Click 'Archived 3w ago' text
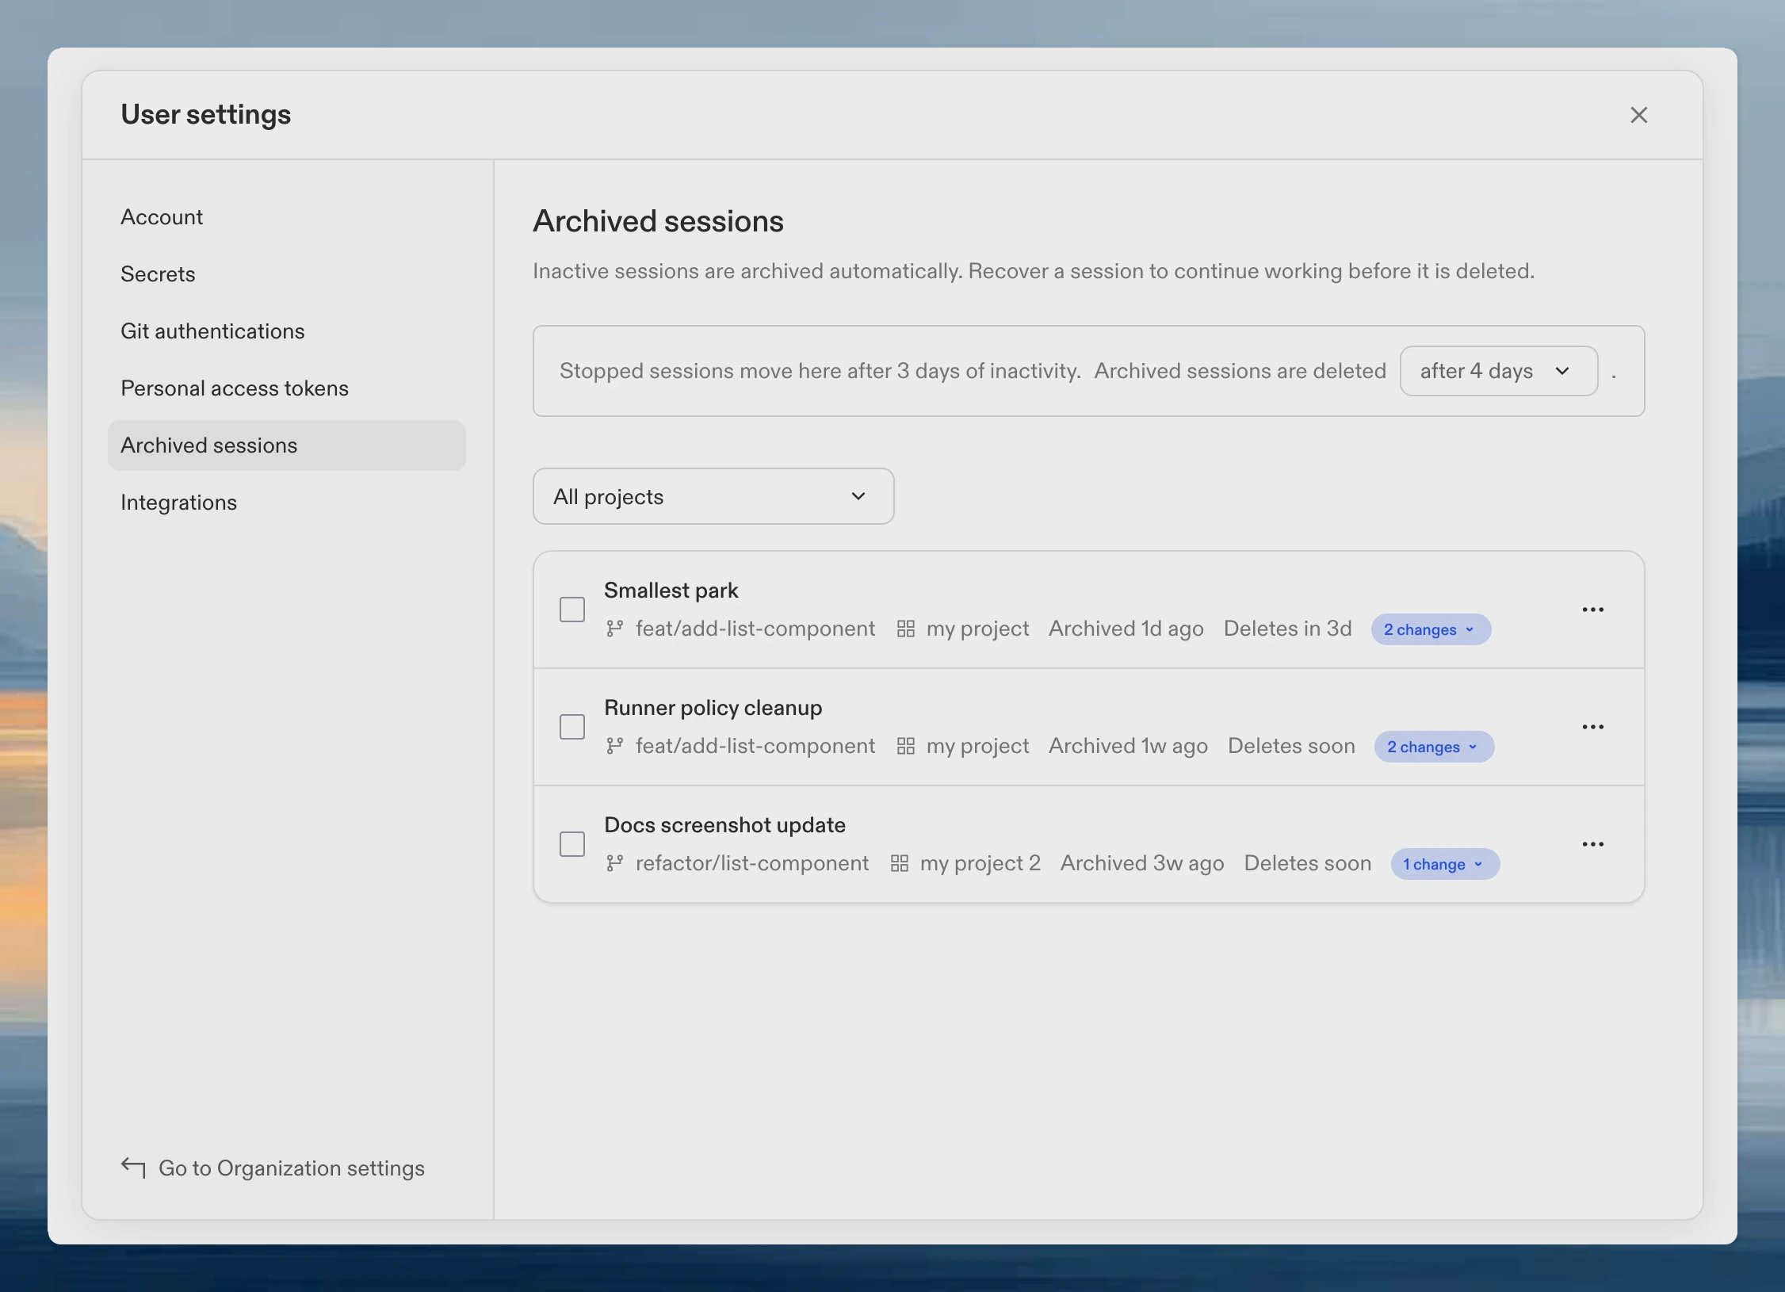This screenshot has height=1292, width=1785. click(1142, 863)
